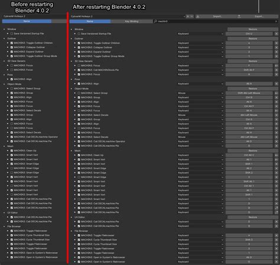280x265 pixels.
Task: Uncheck Call DECALmachine Operator in before-restart panel
Action: tap(12, 137)
